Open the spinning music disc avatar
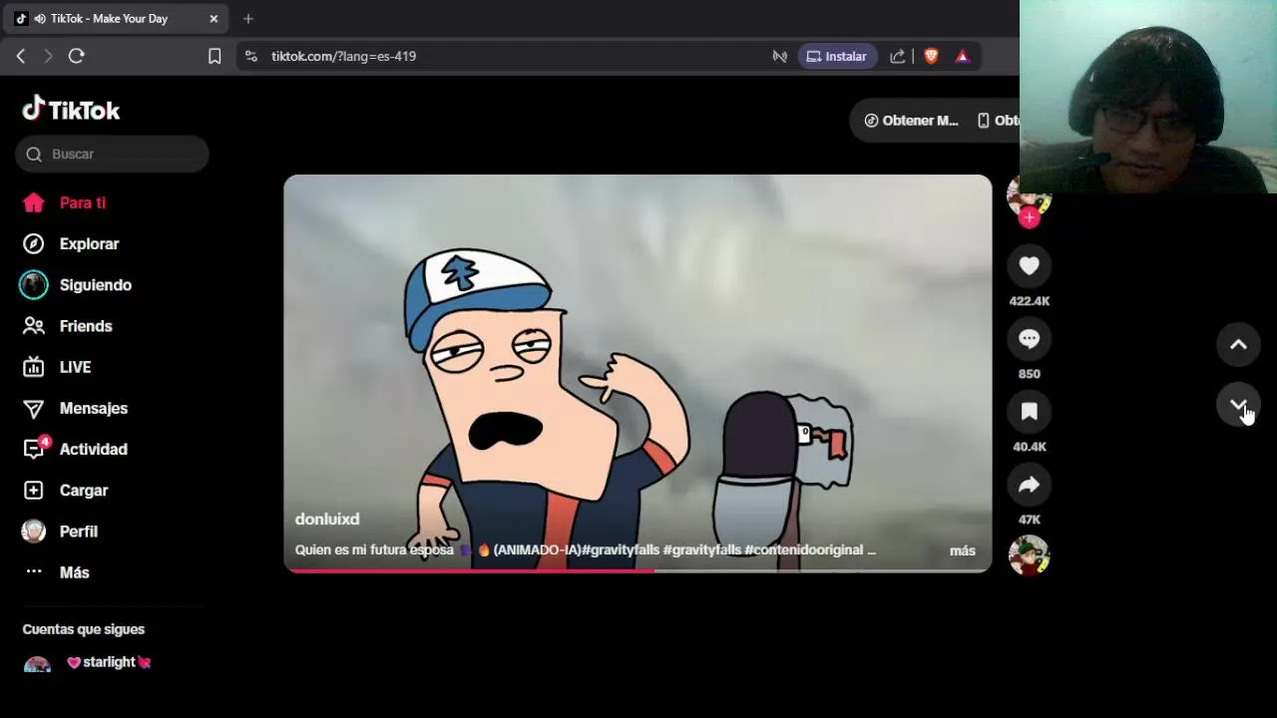The image size is (1277, 718). click(x=1029, y=555)
